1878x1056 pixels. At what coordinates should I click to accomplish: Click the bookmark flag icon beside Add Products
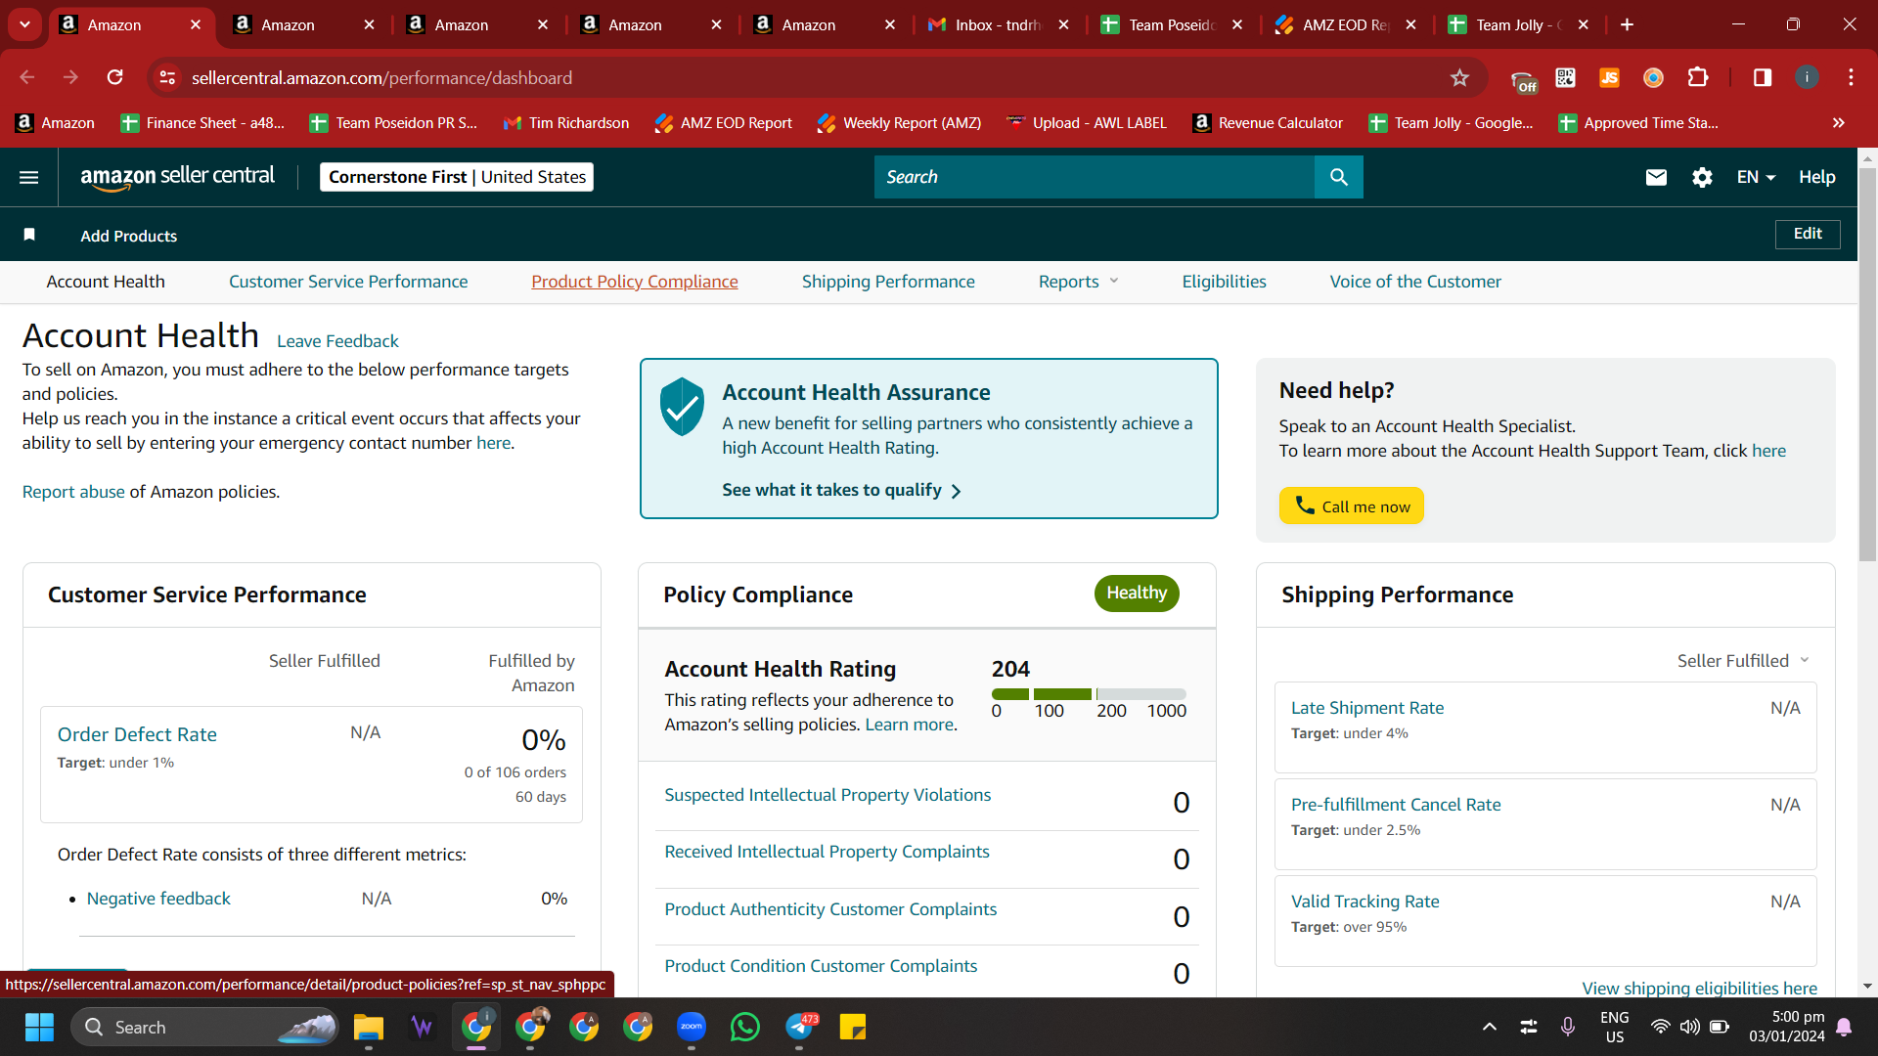click(x=29, y=235)
